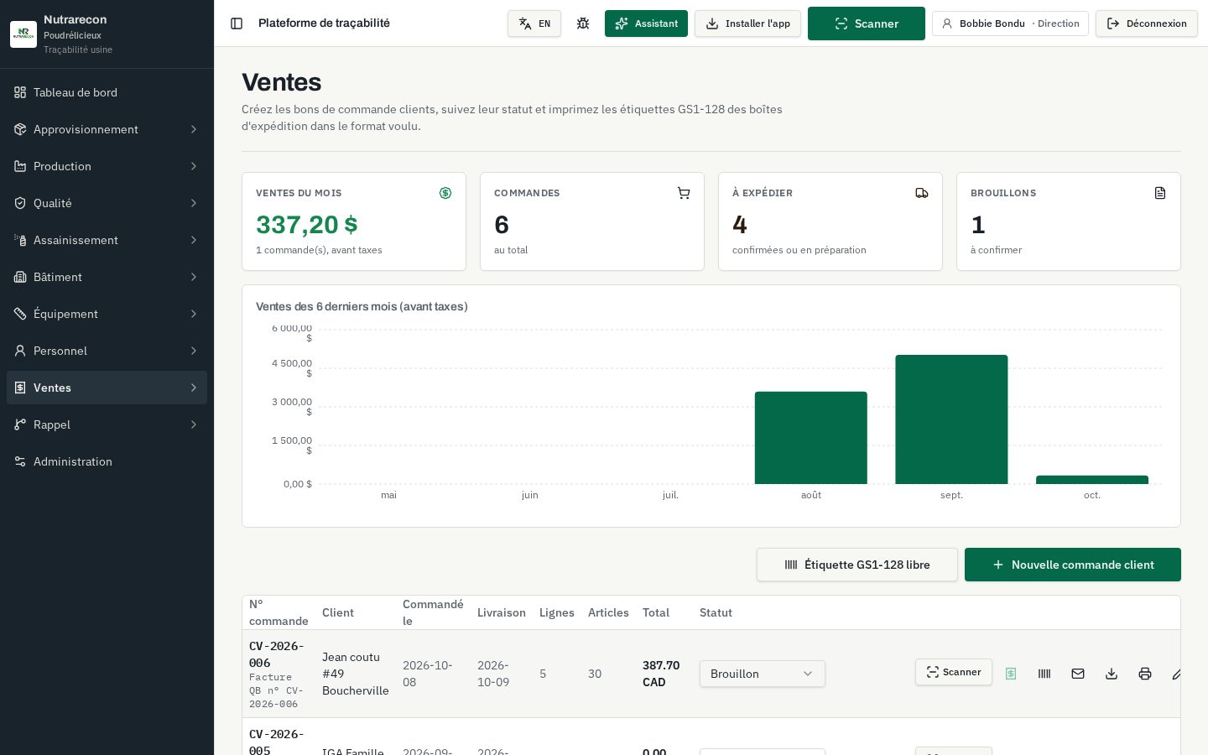Click the sept. sales bar in chart
Screen dimensions: 1208x755
(x=951, y=419)
